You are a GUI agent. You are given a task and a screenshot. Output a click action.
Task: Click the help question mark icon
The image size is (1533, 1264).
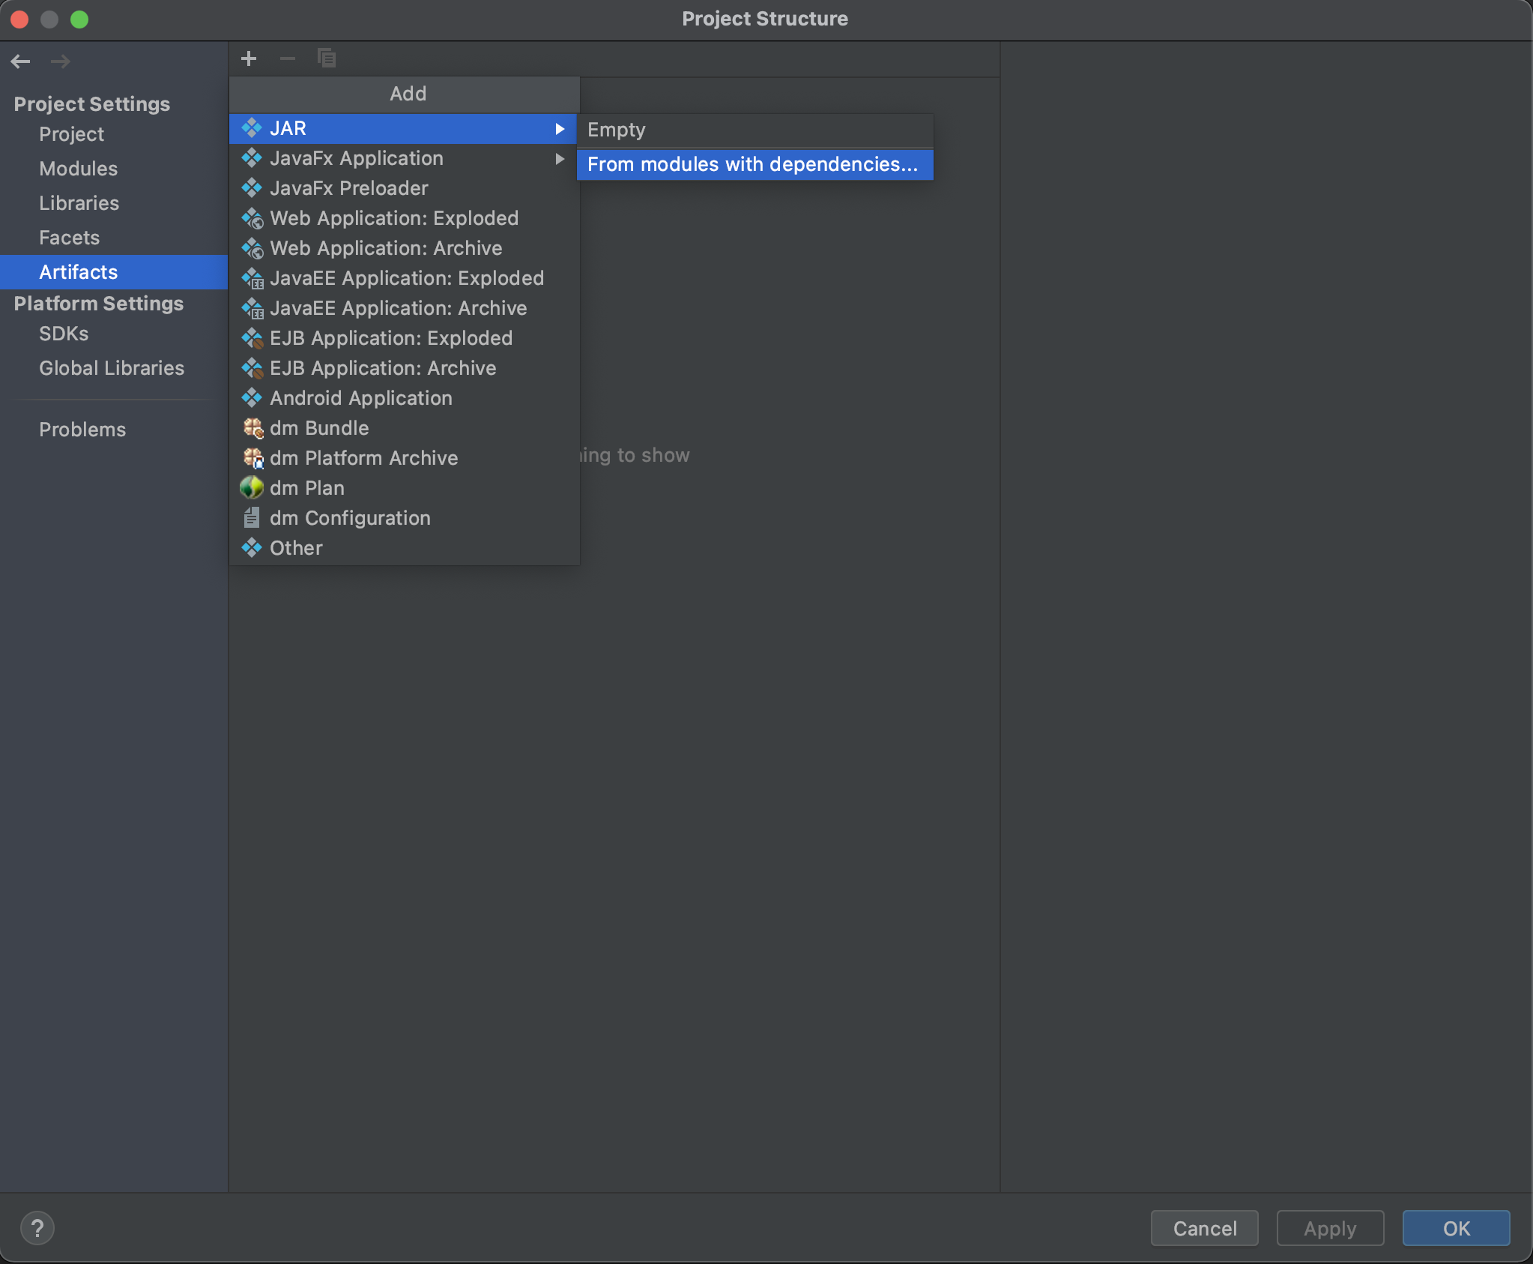coord(37,1228)
